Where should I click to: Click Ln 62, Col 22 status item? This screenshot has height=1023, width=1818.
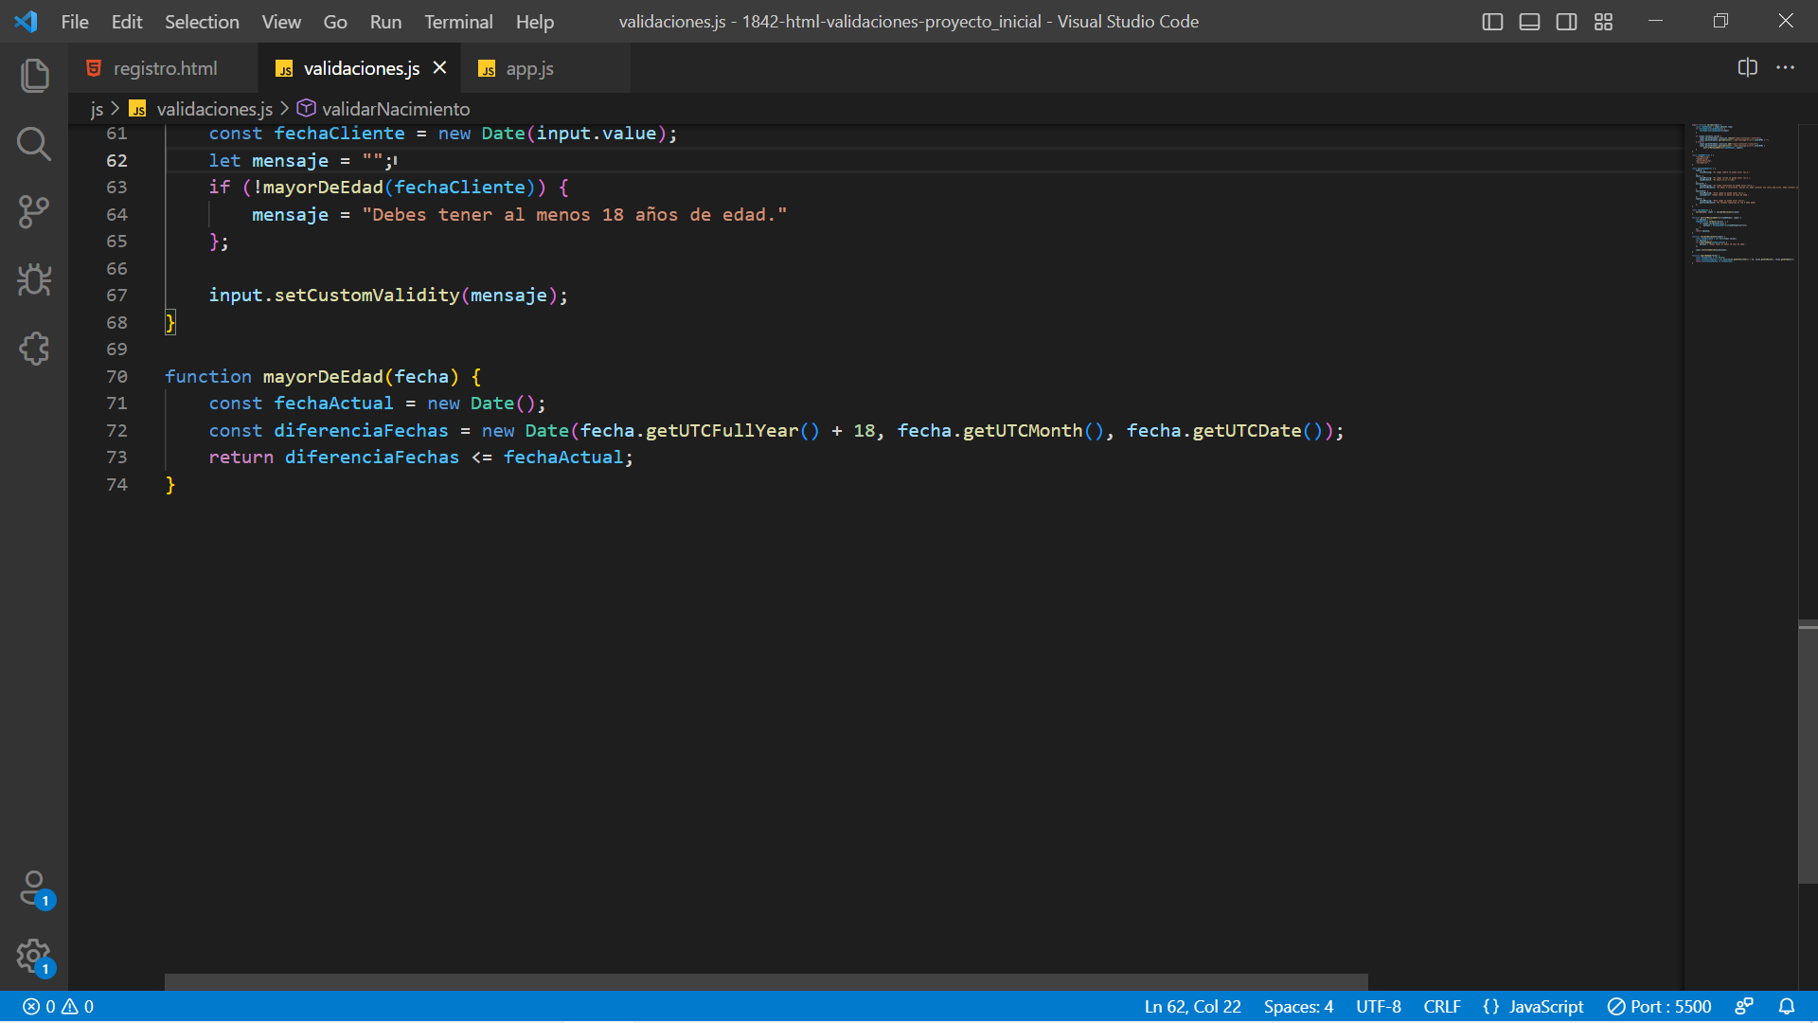1192,1006
